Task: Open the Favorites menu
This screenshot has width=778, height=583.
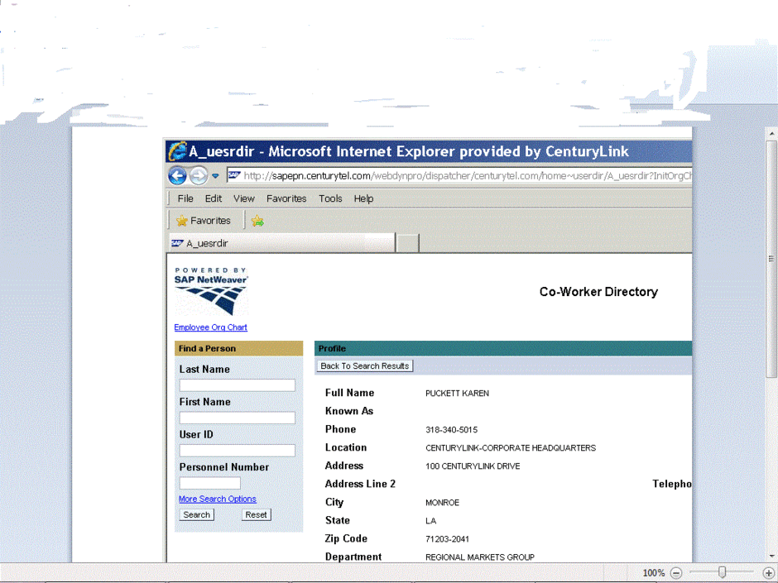Action: click(286, 198)
